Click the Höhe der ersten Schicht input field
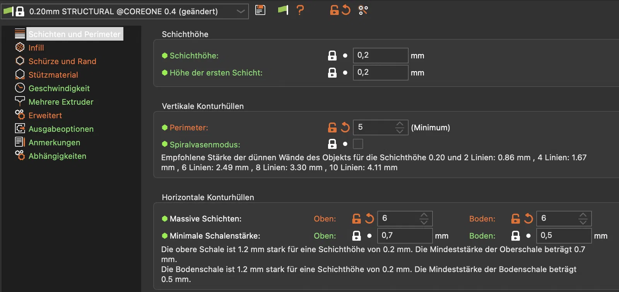Screen dimensions: 619x292 click(x=380, y=73)
